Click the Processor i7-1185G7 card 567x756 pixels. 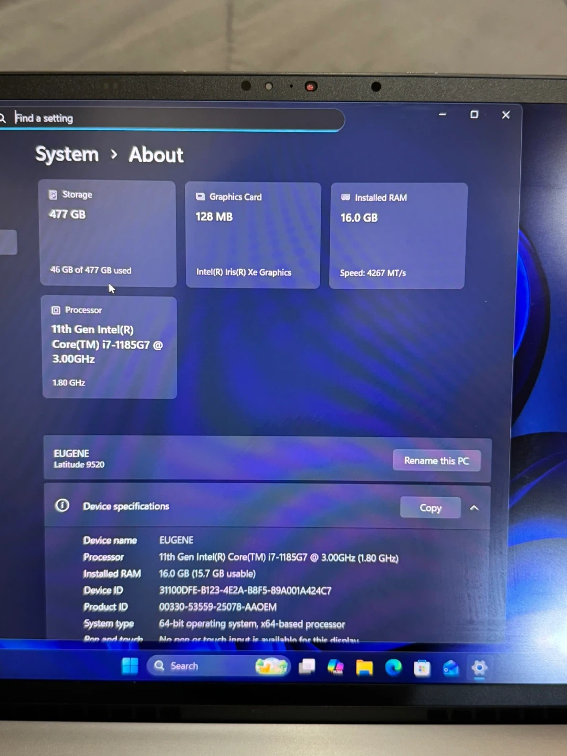109,346
